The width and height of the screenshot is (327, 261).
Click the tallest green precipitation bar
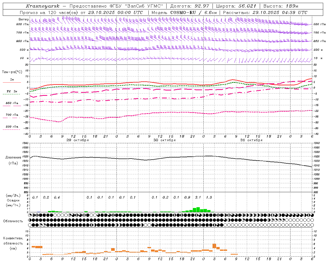point(198,210)
